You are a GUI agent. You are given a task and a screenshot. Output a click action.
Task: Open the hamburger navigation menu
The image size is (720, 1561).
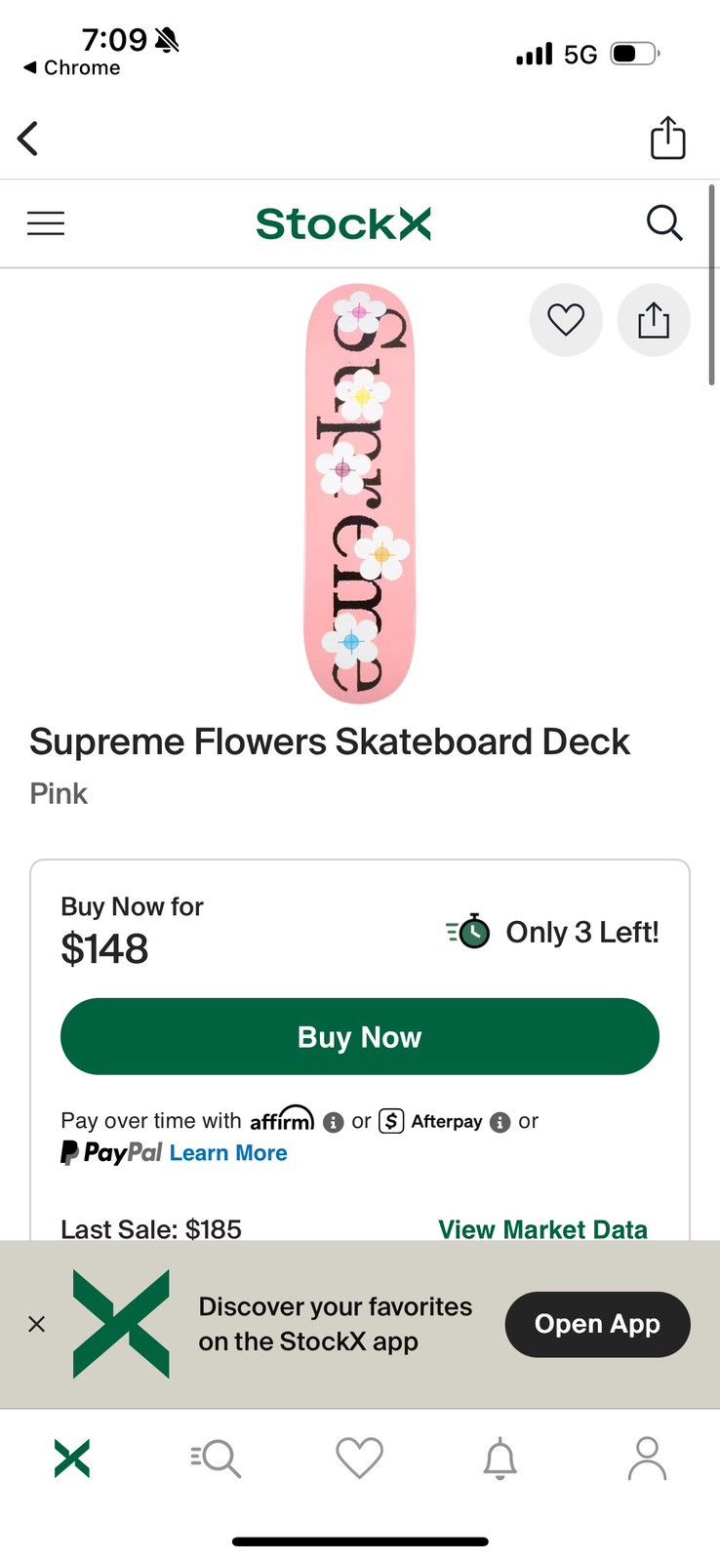coord(45,222)
